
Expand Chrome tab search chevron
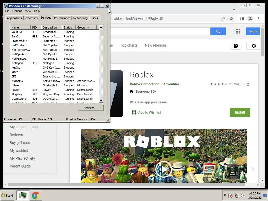(234, 9)
